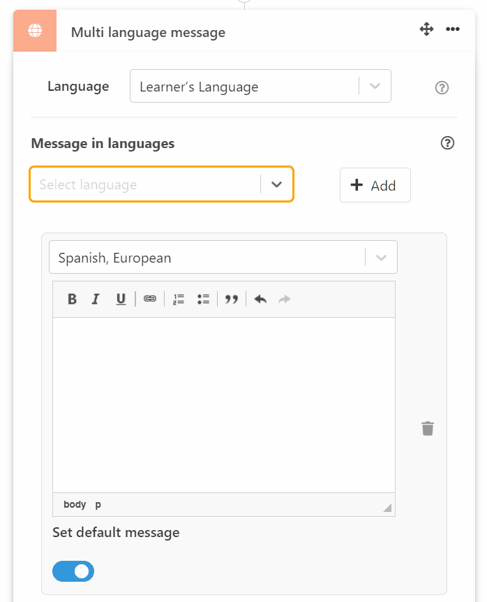Apply underline formatting

(x=120, y=299)
